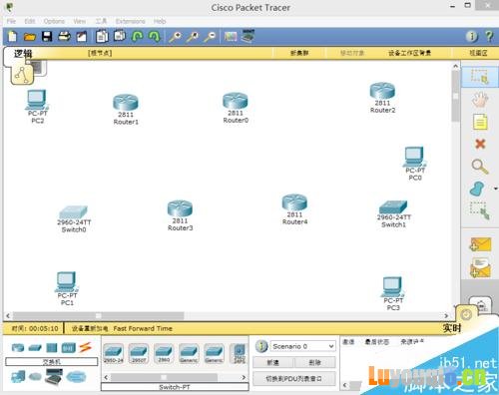The height and width of the screenshot is (395, 499).
Task: Switch to the Logical workspace tab
Action: click(23, 53)
